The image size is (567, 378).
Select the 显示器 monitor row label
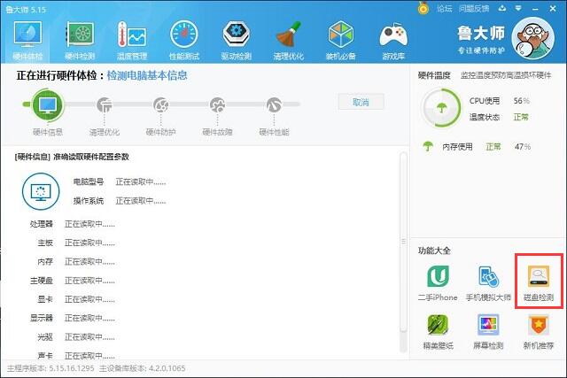pyautogui.click(x=42, y=318)
